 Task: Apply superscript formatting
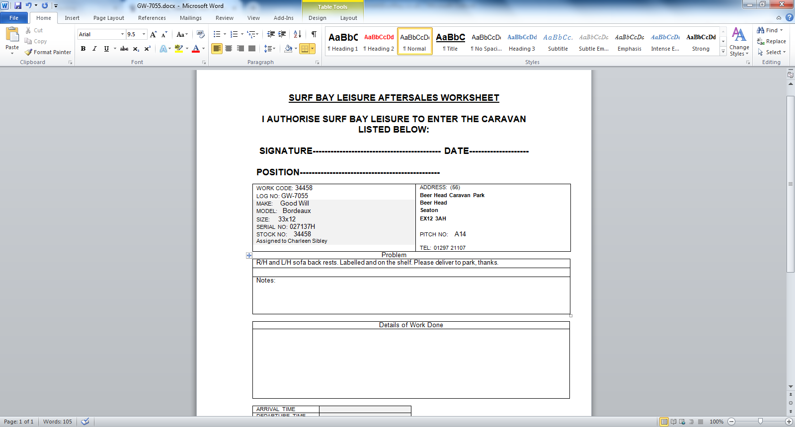[148, 49]
